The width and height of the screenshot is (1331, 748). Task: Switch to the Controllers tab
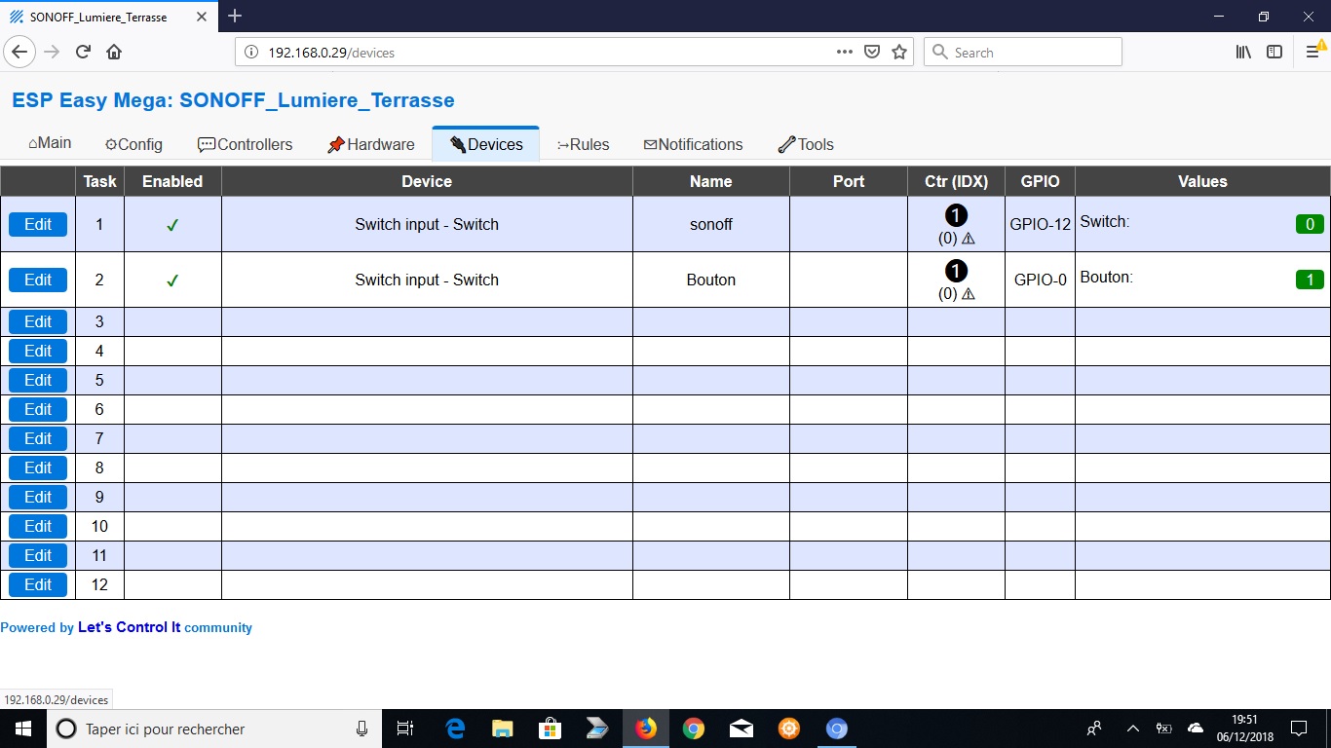pyautogui.click(x=245, y=144)
